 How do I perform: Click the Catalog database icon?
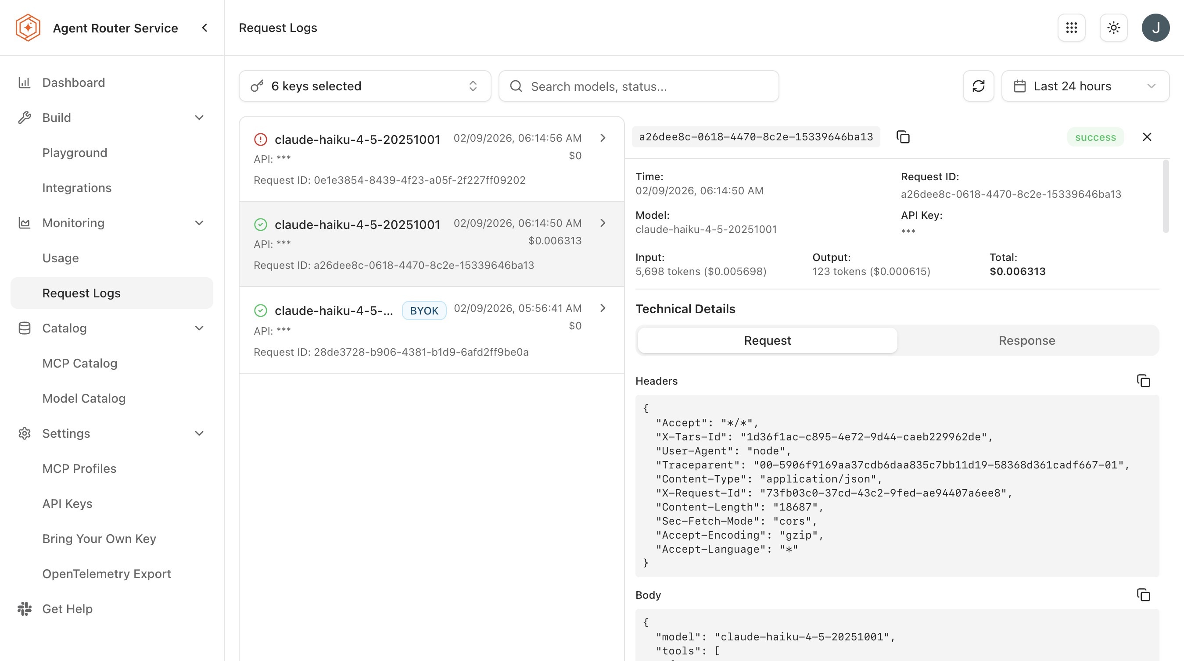25,328
